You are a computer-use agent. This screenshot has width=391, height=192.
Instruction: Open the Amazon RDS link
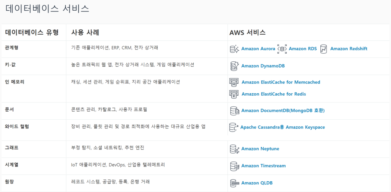302,49
